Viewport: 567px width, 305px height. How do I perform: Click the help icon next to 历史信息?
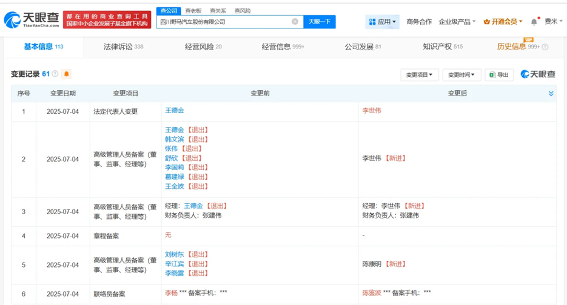[x=545, y=47]
